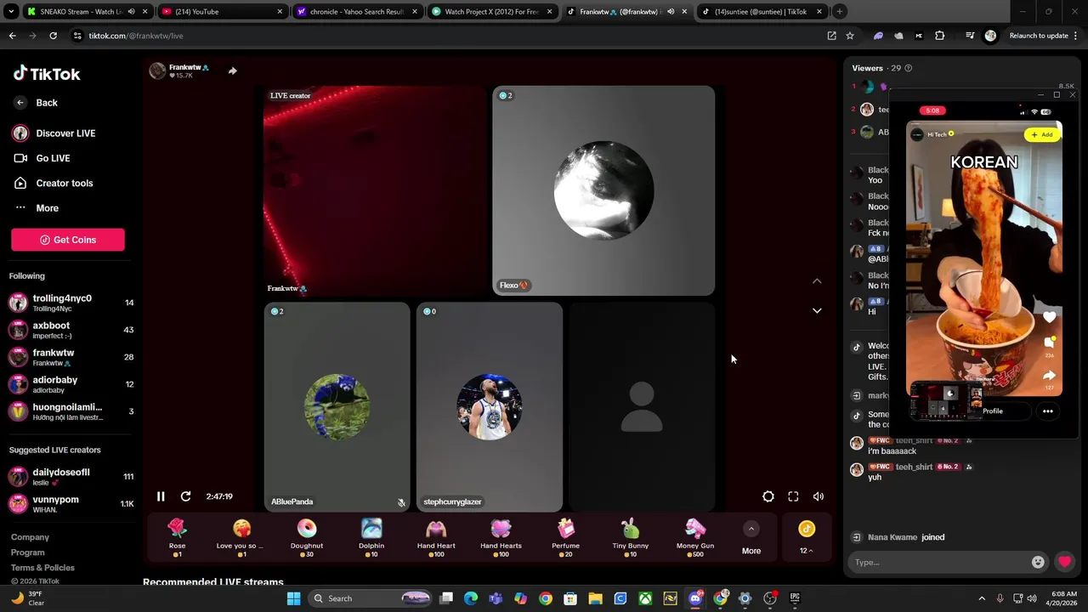Image resolution: width=1088 pixels, height=612 pixels.
Task: Open Frankwtw profile avatar at top
Action: pos(157,71)
